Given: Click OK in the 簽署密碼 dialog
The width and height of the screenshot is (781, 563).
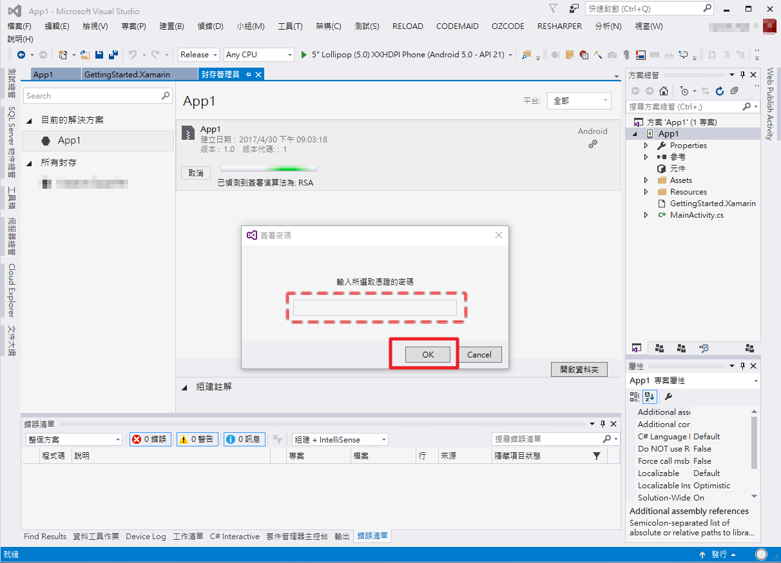Looking at the screenshot, I should click(x=428, y=354).
